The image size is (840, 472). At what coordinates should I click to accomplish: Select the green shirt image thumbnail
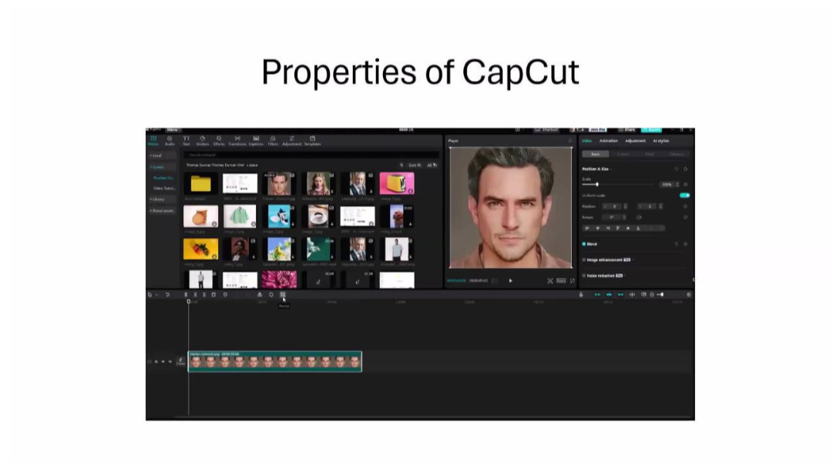pyautogui.click(x=240, y=216)
